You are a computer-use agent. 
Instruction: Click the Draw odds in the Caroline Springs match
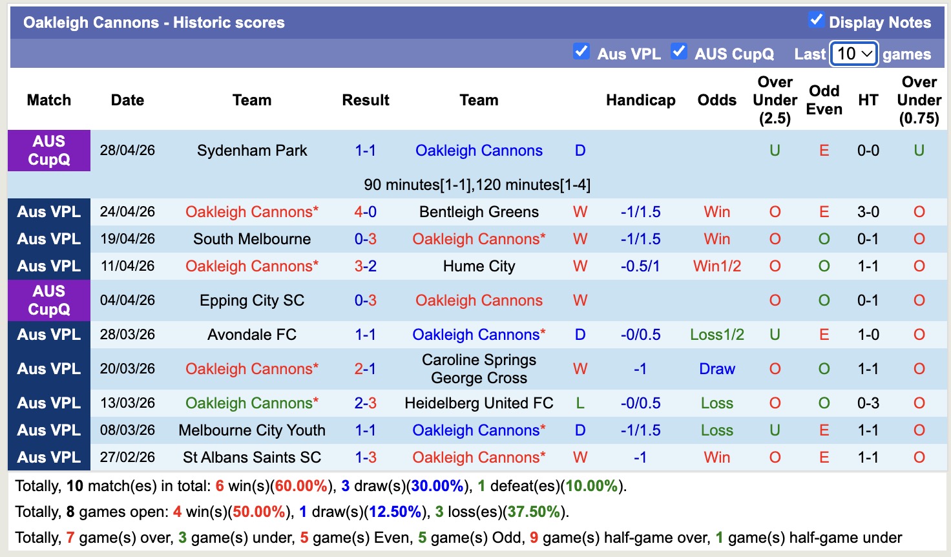[x=716, y=368]
